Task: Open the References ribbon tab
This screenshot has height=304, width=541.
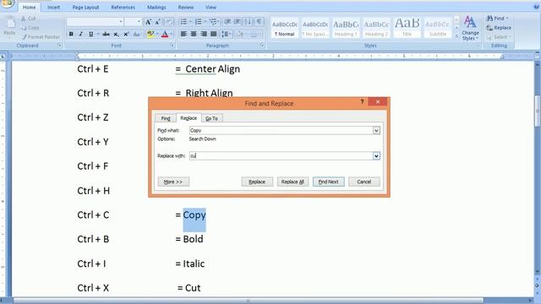Action: (123, 8)
